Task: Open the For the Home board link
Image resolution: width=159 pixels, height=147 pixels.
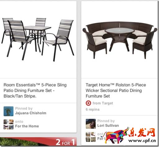Action: [x=27, y=126]
